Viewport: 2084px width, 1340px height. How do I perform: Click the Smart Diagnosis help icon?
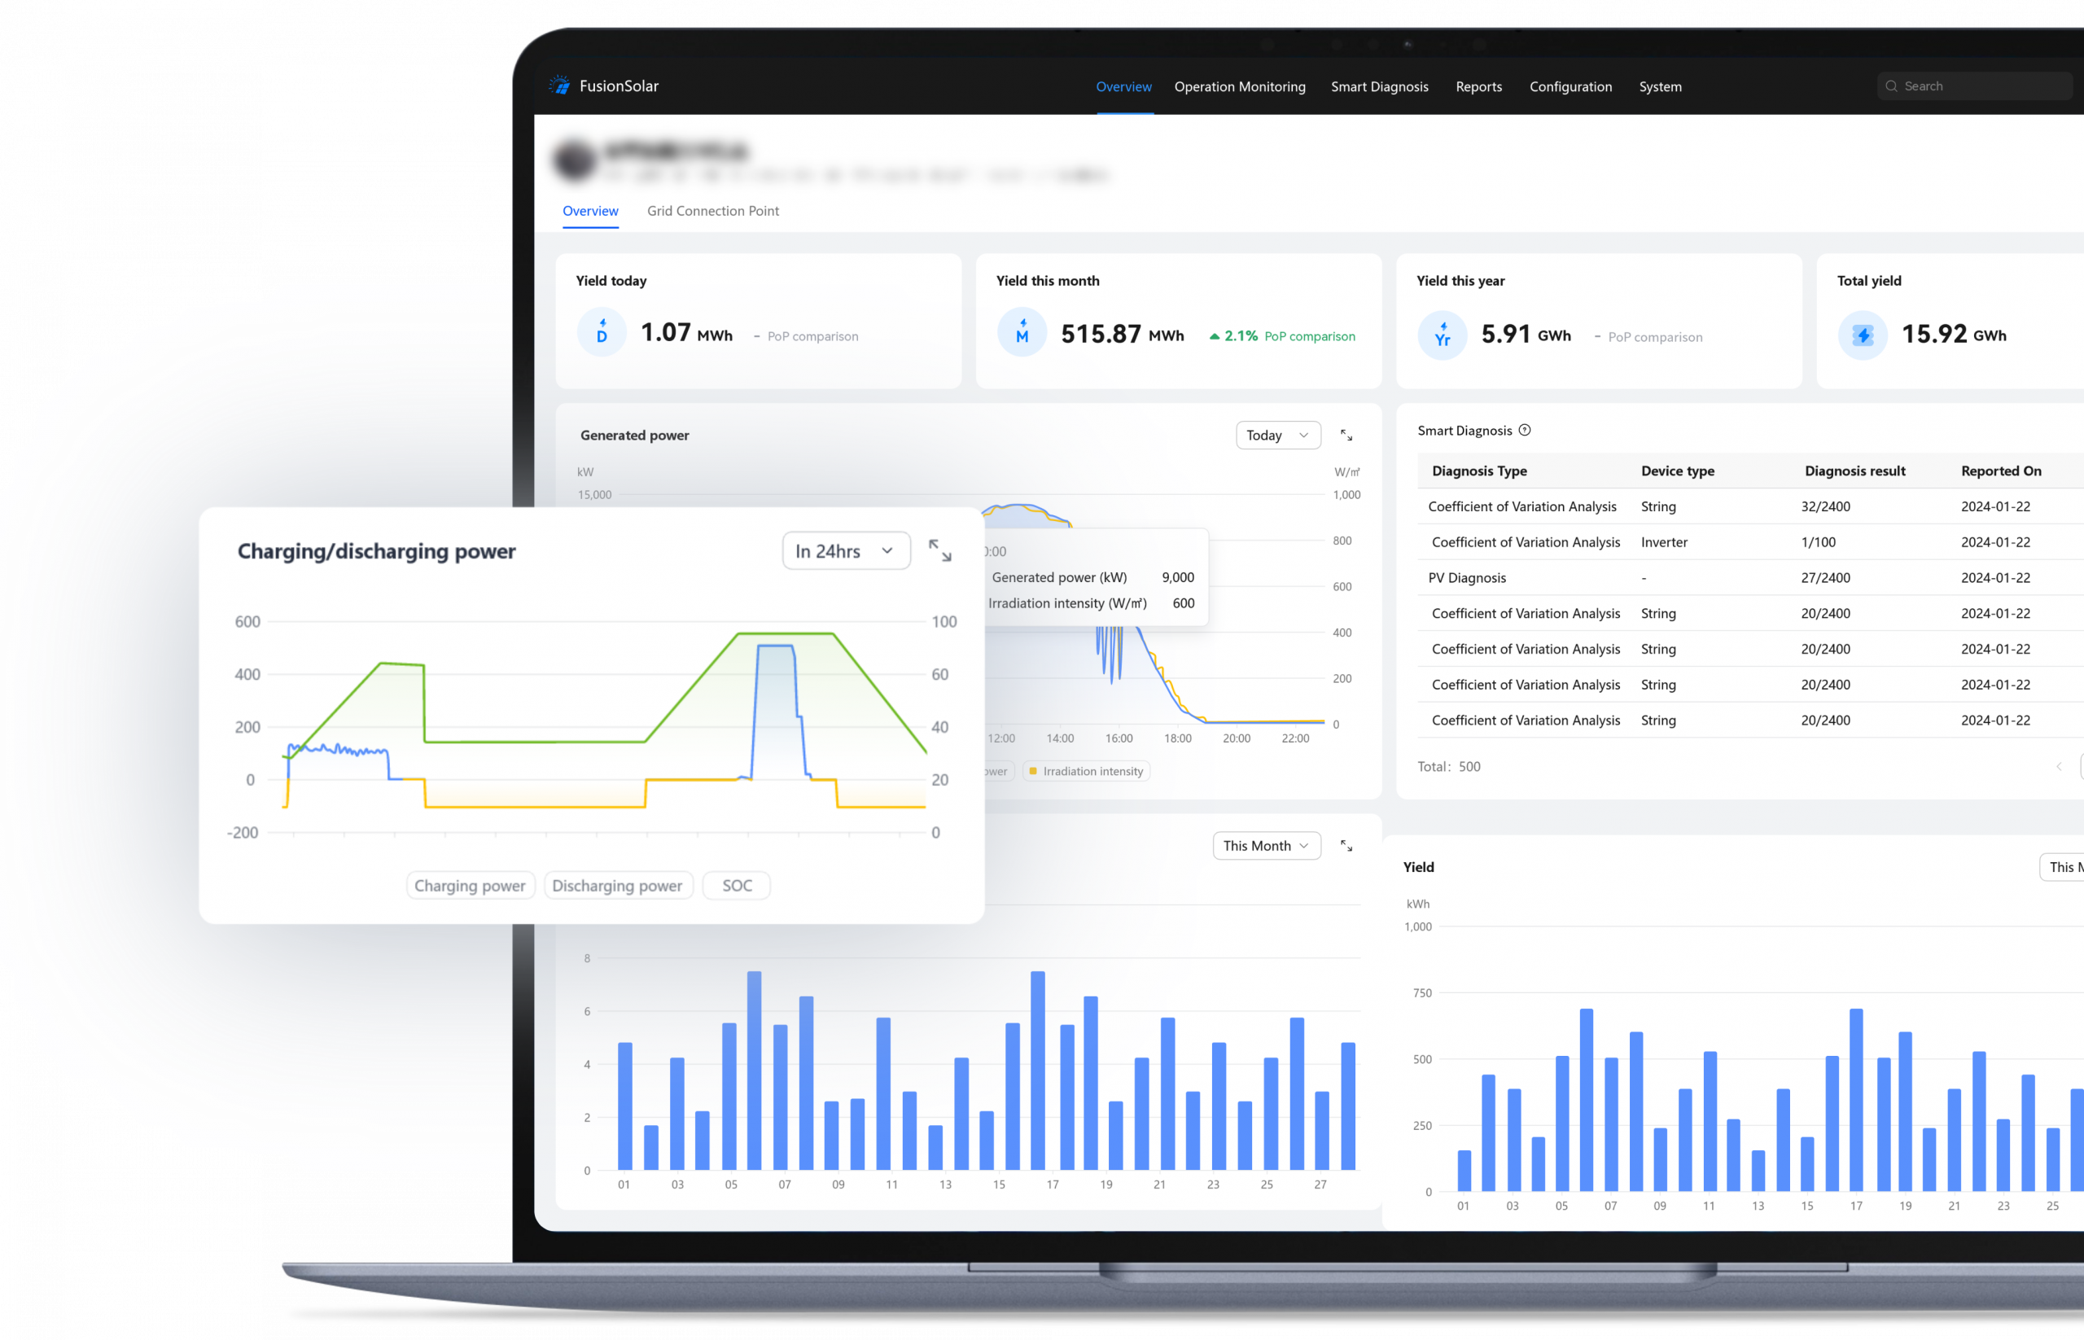coord(1525,430)
